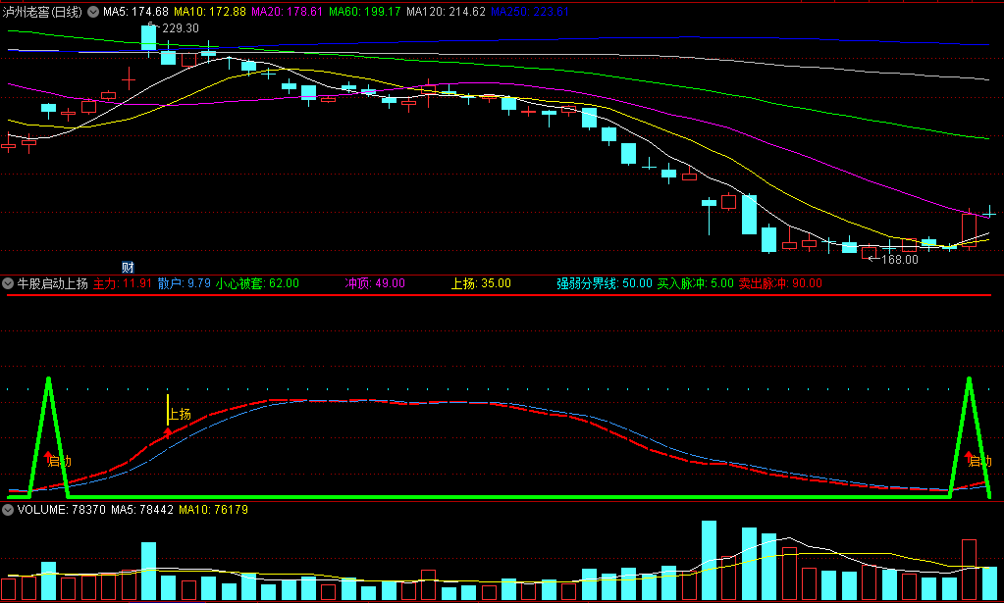
Task: Select the MA120: 214.62 label
Action: 446,12
